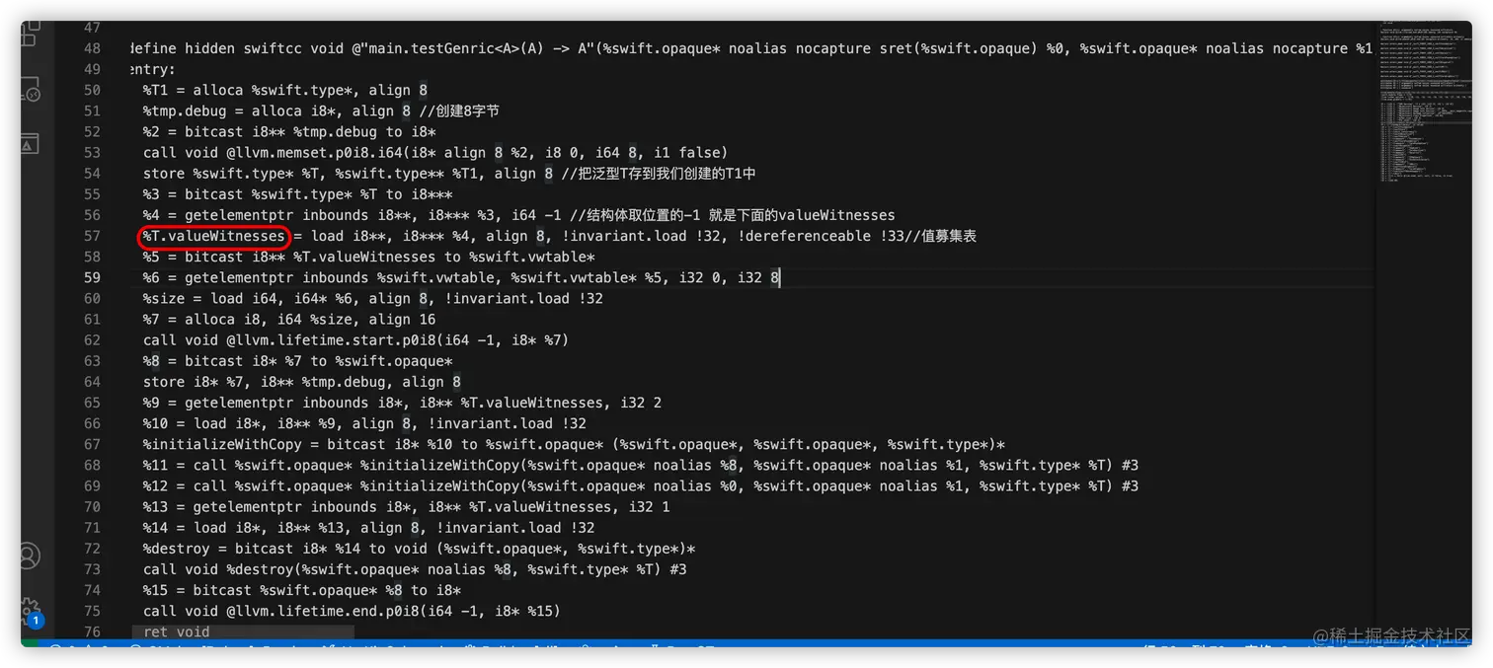The height and width of the screenshot is (668, 1493).
Task: Open the Remote Explorer activity bar icon
Action: coord(30,91)
